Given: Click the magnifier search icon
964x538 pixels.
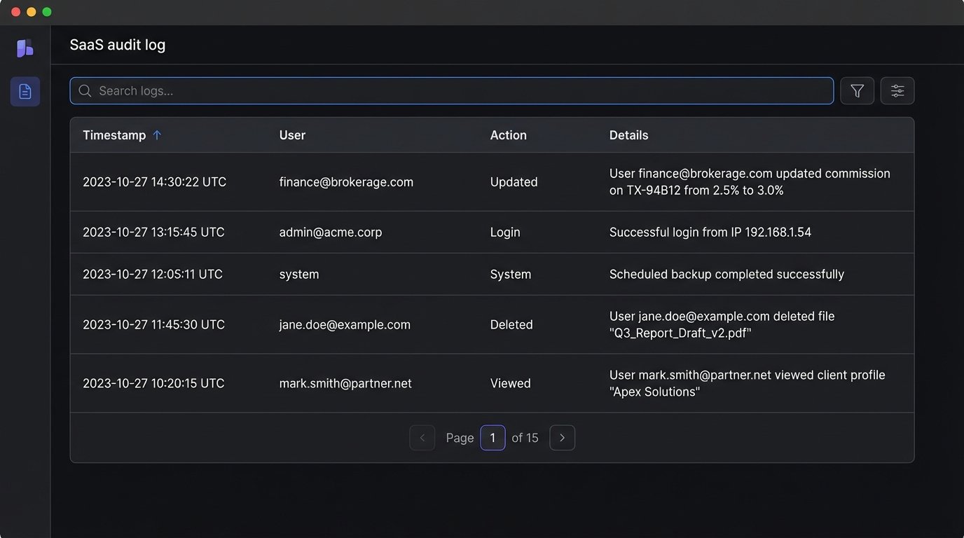Looking at the screenshot, I should (85, 91).
